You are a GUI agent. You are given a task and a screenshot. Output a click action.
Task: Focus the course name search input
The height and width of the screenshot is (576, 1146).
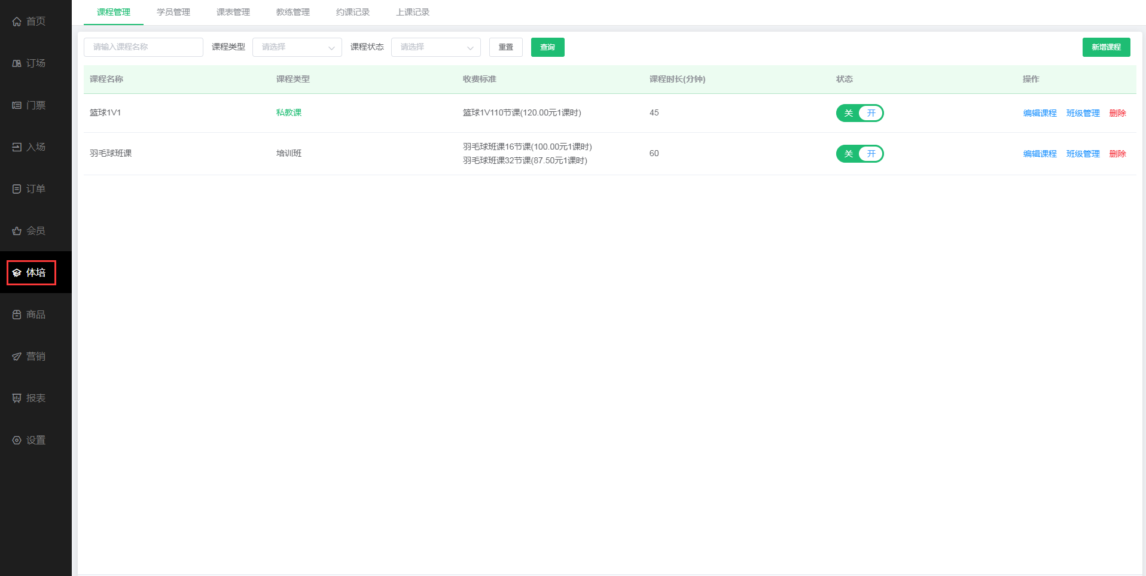144,47
